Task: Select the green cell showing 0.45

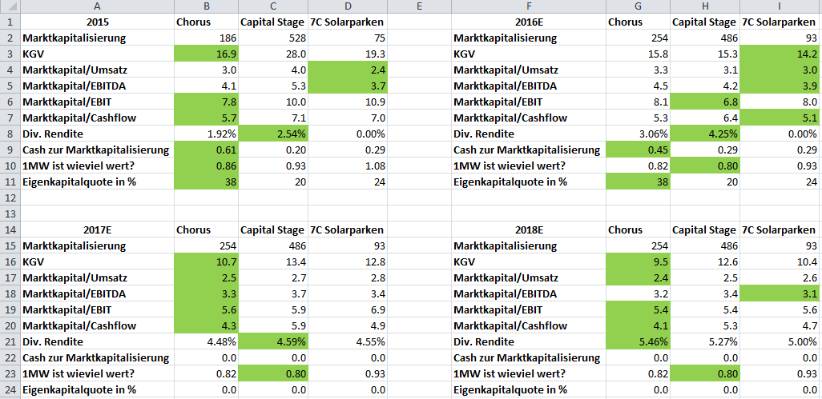Action: 638,150
